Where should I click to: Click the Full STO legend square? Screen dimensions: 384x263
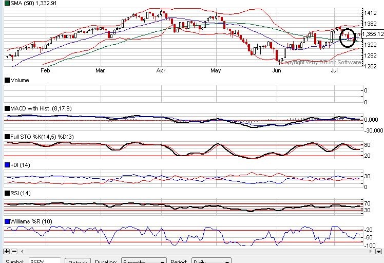click(x=7, y=137)
